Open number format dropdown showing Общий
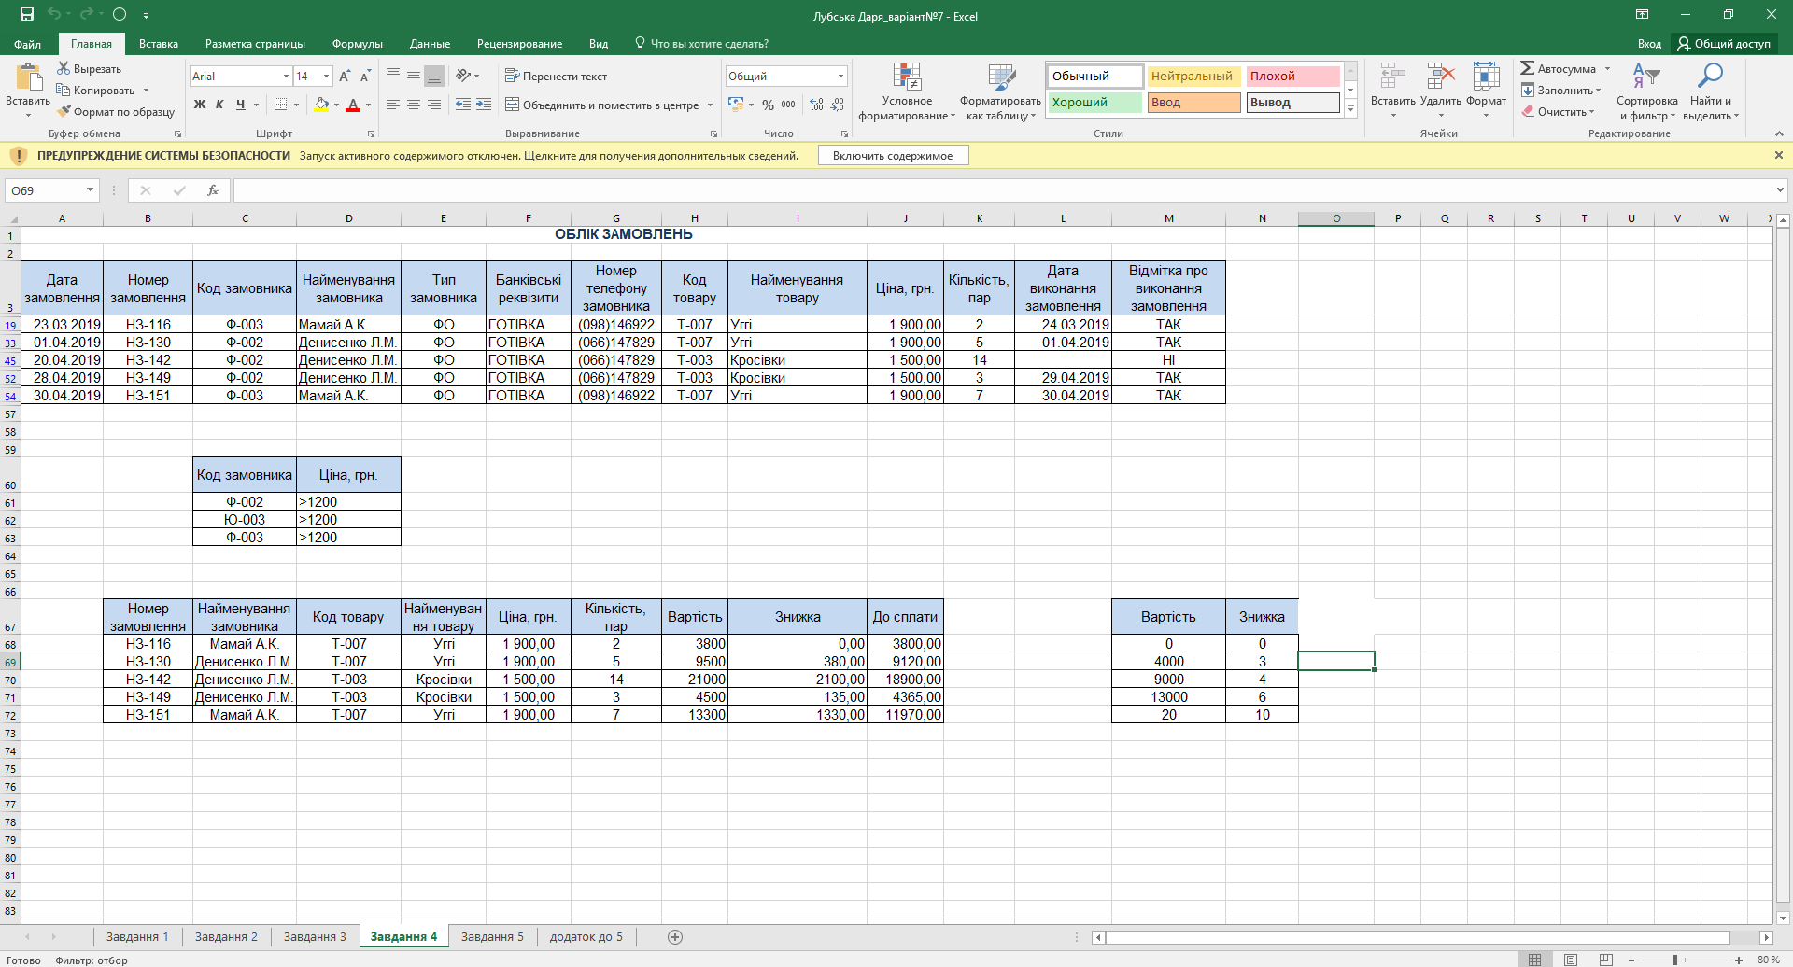This screenshot has width=1793, height=967. point(840,76)
